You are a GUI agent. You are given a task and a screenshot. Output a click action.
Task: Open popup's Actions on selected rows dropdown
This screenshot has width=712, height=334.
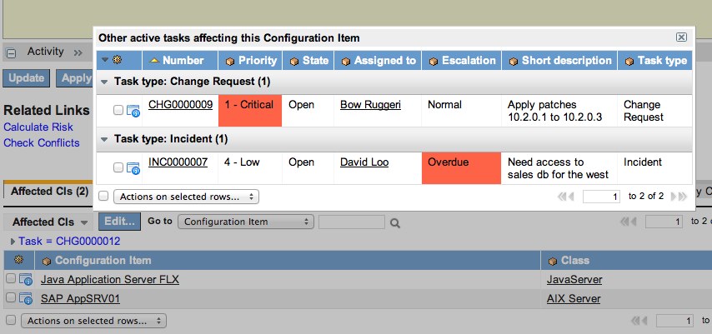click(x=186, y=197)
